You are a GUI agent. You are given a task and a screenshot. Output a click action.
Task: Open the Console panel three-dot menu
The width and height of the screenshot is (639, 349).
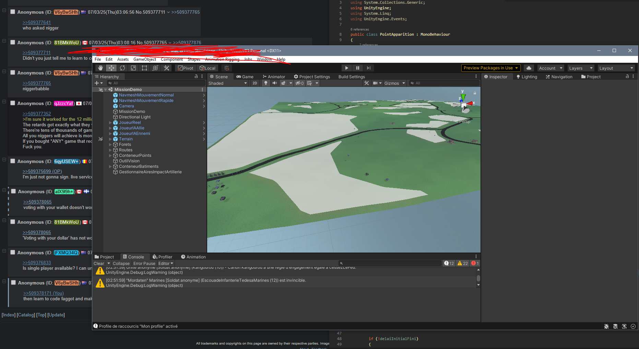pos(476,256)
